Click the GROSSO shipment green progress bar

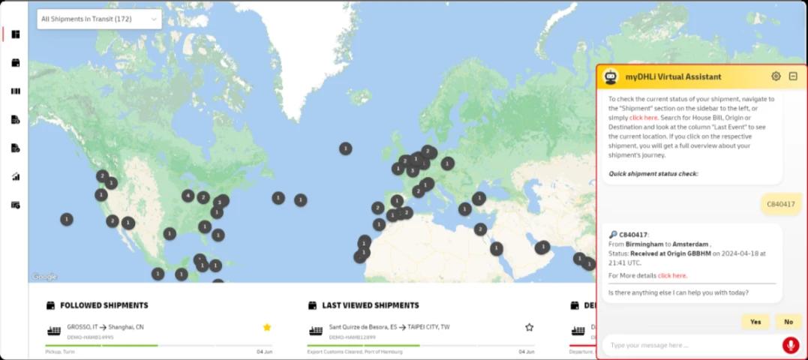[x=101, y=346]
